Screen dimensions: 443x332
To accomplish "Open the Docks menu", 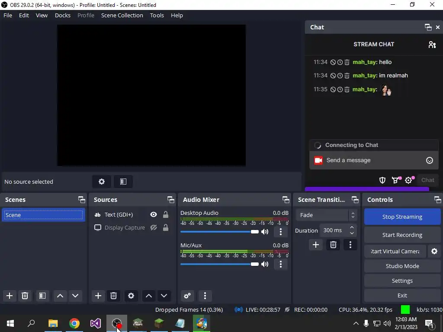I will pyautogui.click(x=62, y=15).
